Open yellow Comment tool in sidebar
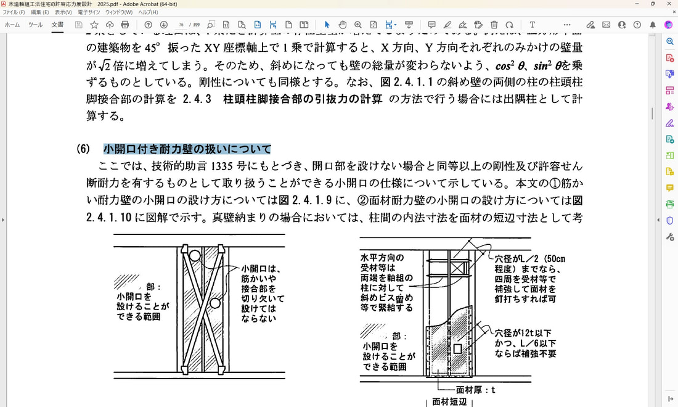This screenshot has height=407, width=678. tap(670, 187)
